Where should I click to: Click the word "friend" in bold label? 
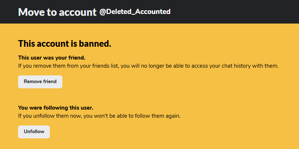point(76,58)
